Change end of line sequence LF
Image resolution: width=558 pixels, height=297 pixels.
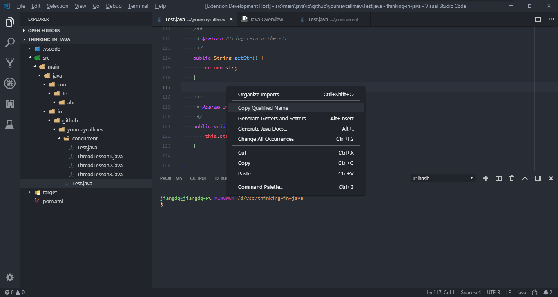click(509, 293)
